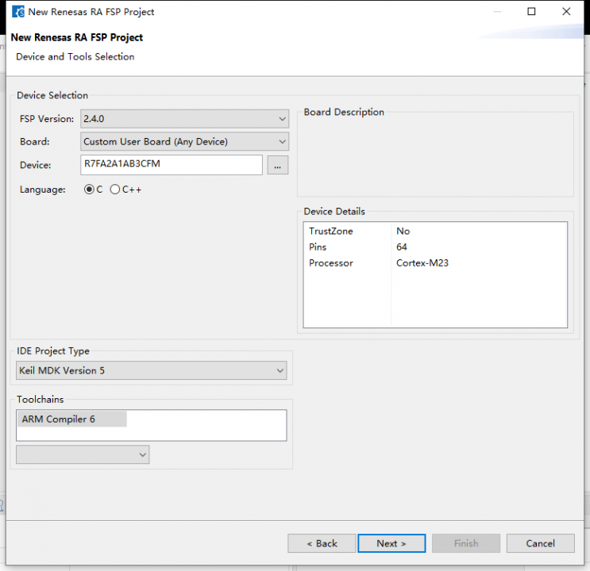Select the C language radio button
590x571 pixels.
point(89,190)
